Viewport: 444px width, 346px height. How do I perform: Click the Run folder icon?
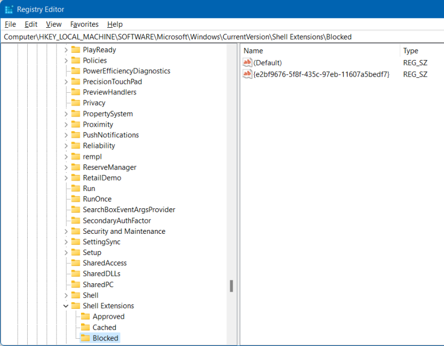(75, 188)
